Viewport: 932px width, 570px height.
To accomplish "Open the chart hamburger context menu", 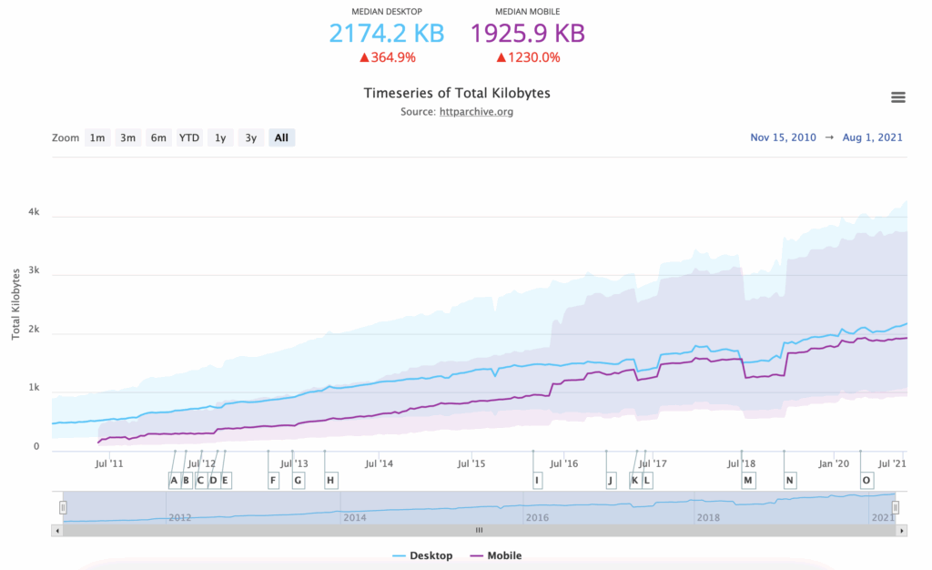I will [x=898, y=97].
